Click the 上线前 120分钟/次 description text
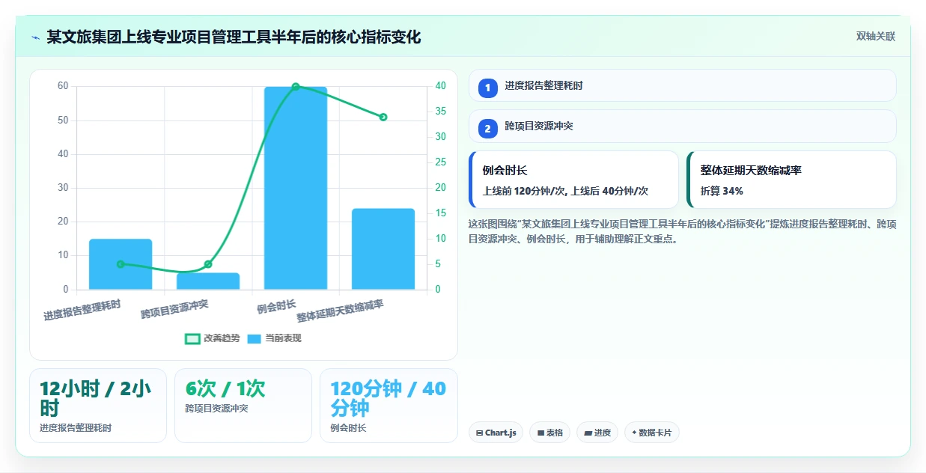 point(566,192)
